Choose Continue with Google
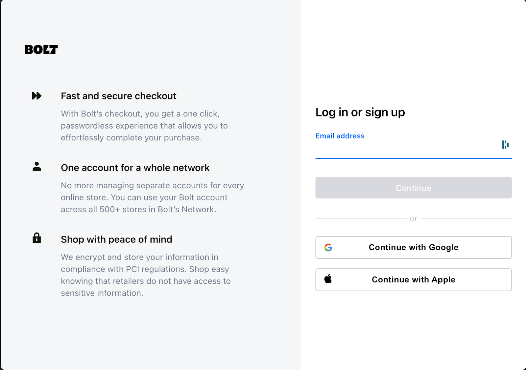This screenshot has height=370, width=526. click(413, 247)
